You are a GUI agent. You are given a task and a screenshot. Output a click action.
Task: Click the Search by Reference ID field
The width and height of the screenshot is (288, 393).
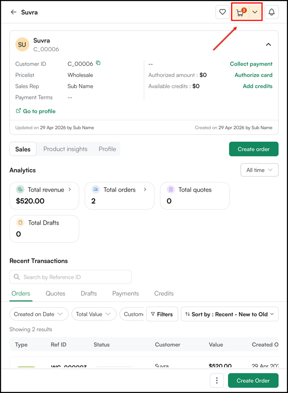click(x=70, y=277)
